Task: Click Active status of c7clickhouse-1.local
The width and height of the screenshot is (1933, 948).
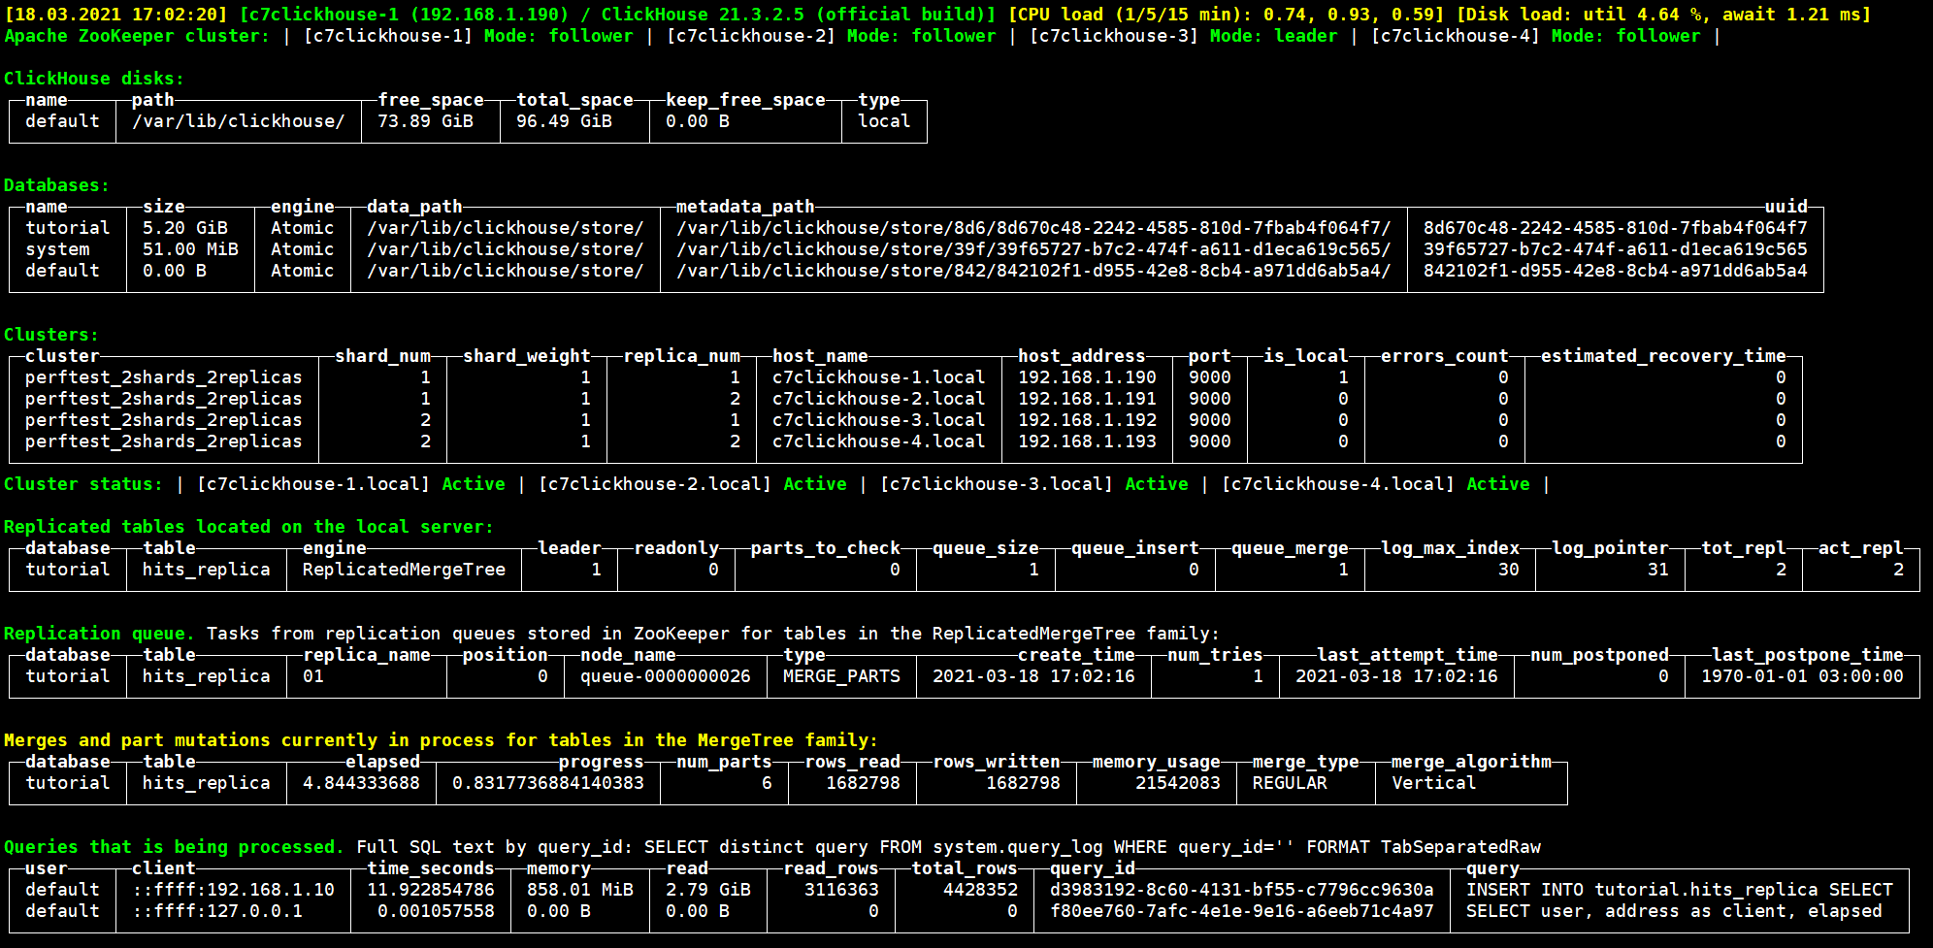Action: (x=474, y=484)
